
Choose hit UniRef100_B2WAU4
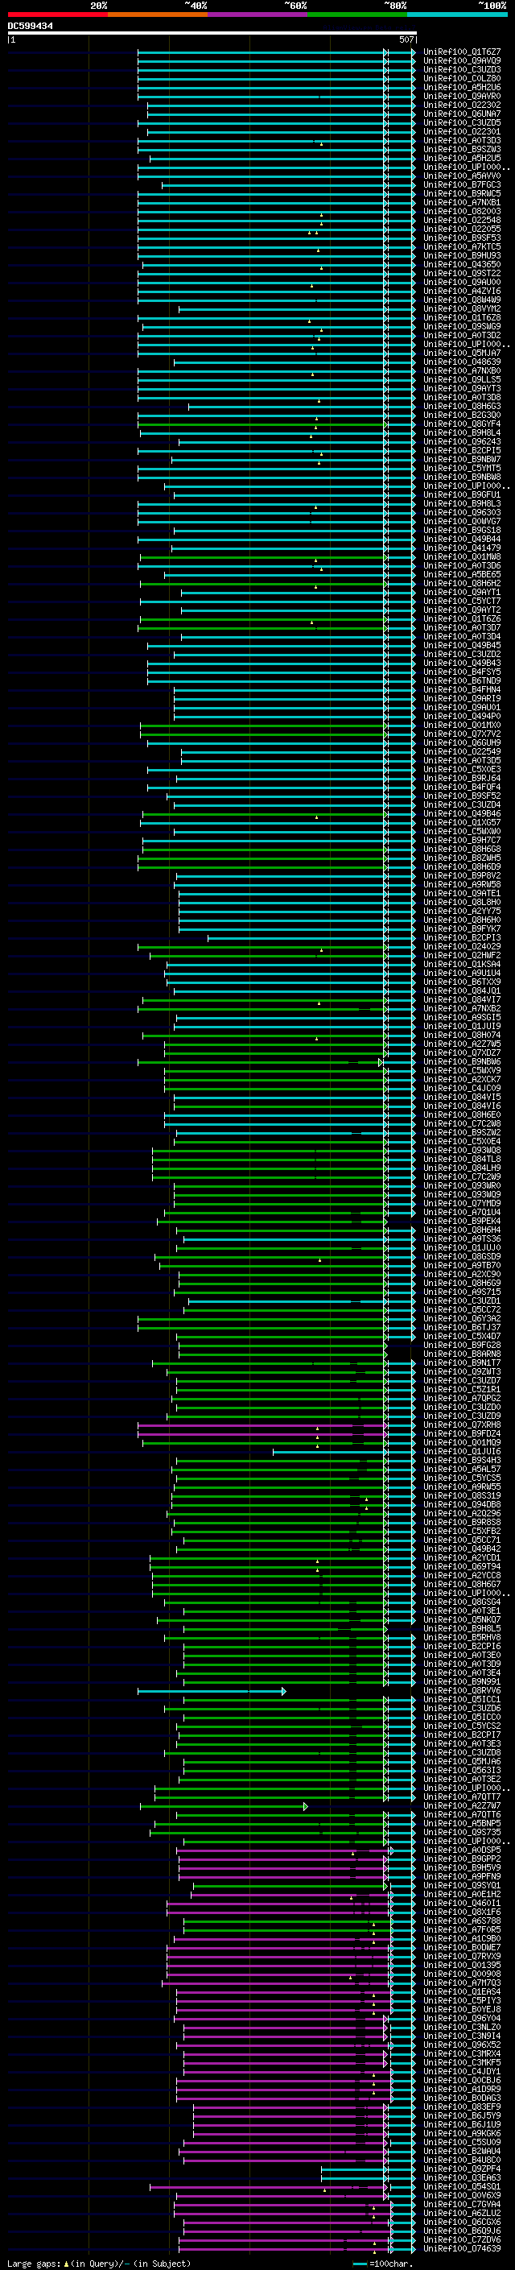pyautogui.click(x=461, y=2151)
